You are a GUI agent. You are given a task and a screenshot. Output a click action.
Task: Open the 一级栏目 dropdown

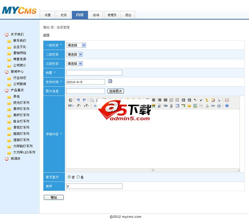click(x=76, y=45)
